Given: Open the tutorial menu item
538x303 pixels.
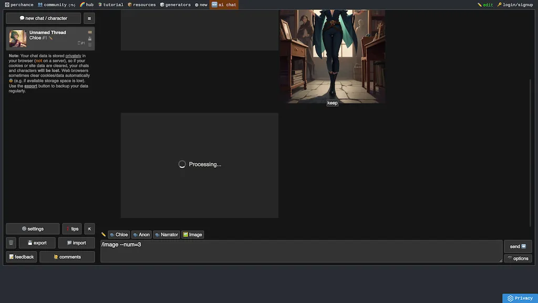Looking at the screenshot, I should click(x=110, y=5).
